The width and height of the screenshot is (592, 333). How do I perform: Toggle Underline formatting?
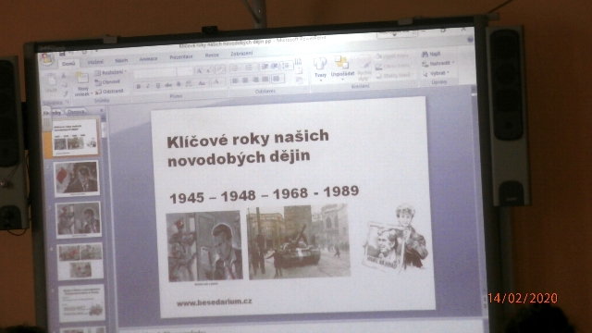pyautogui.click(x=158, y=86)
